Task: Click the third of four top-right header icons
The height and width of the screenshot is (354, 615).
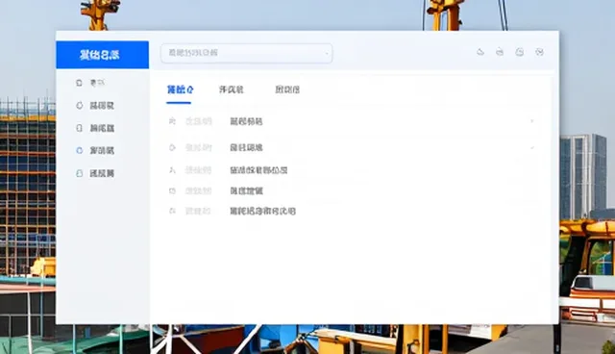Action: [519, 52]
